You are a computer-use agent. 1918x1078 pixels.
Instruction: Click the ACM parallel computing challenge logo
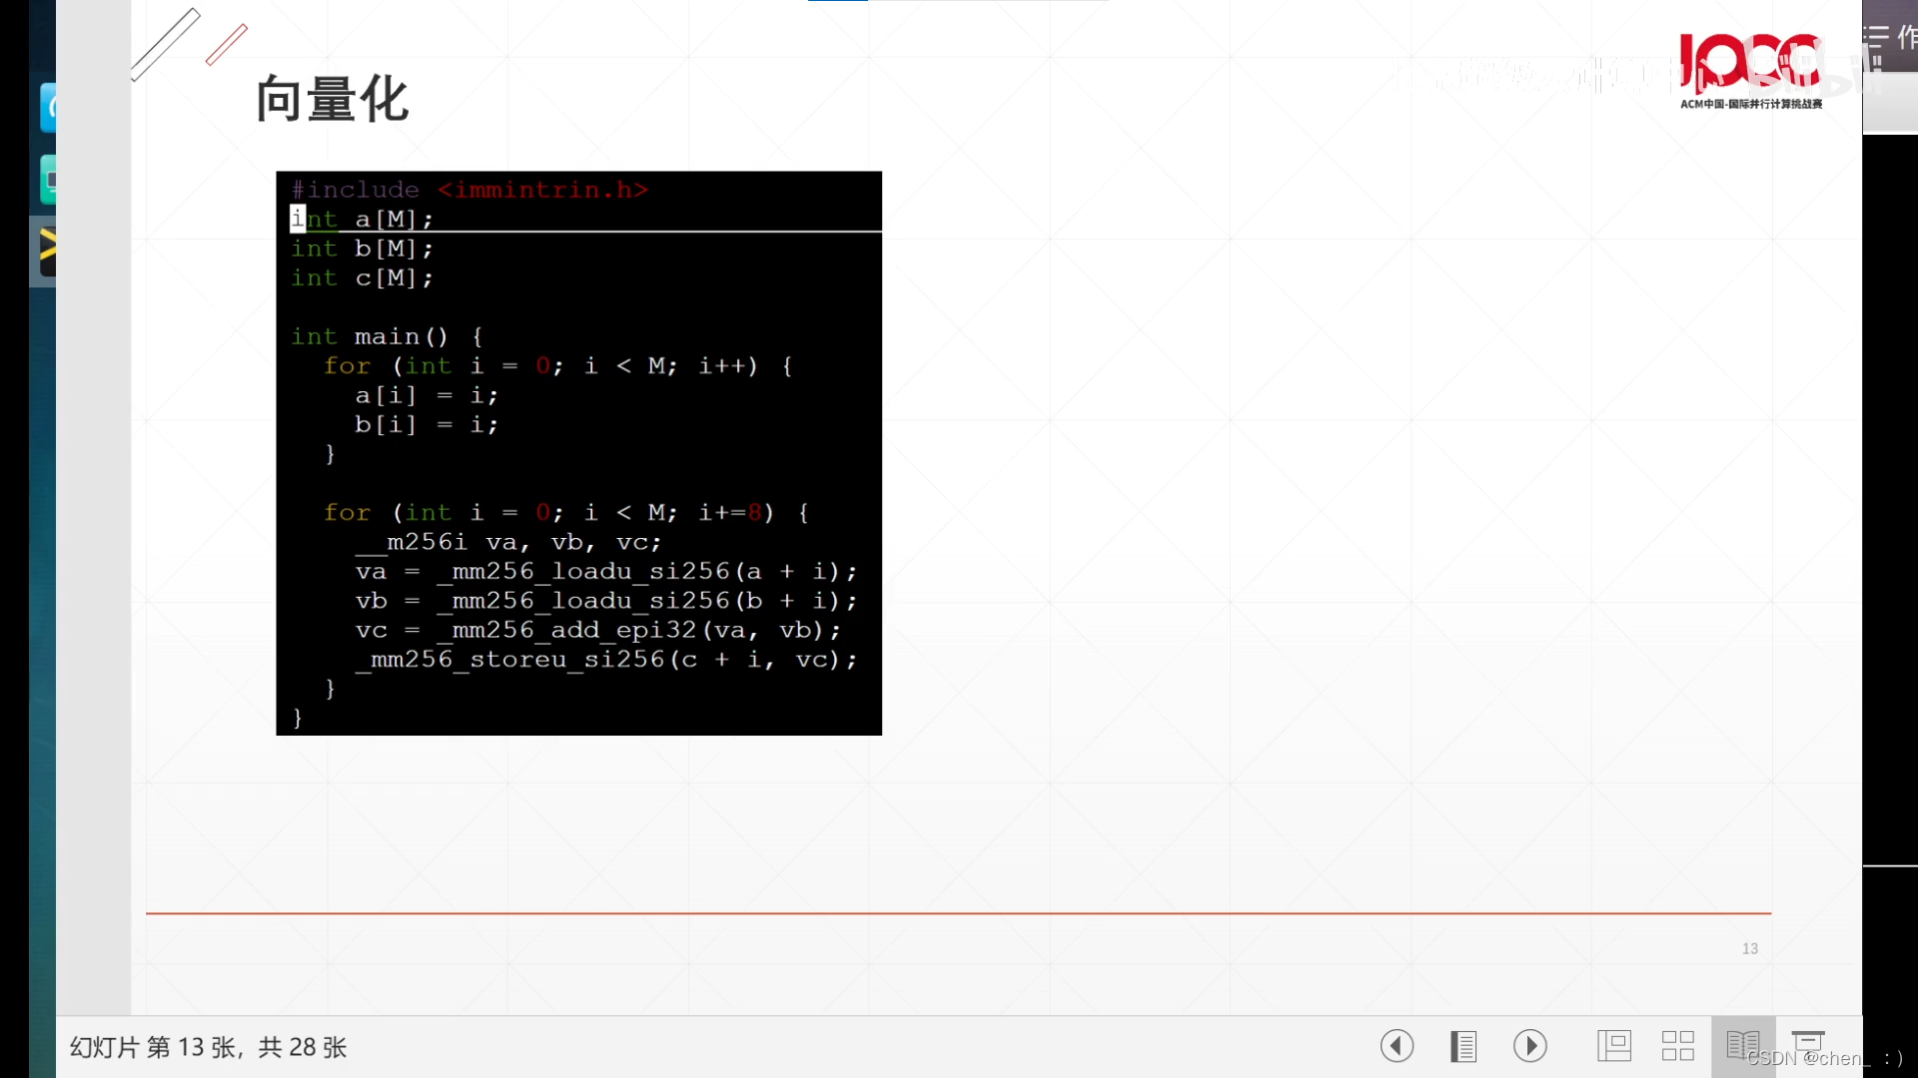(1751, 70)
